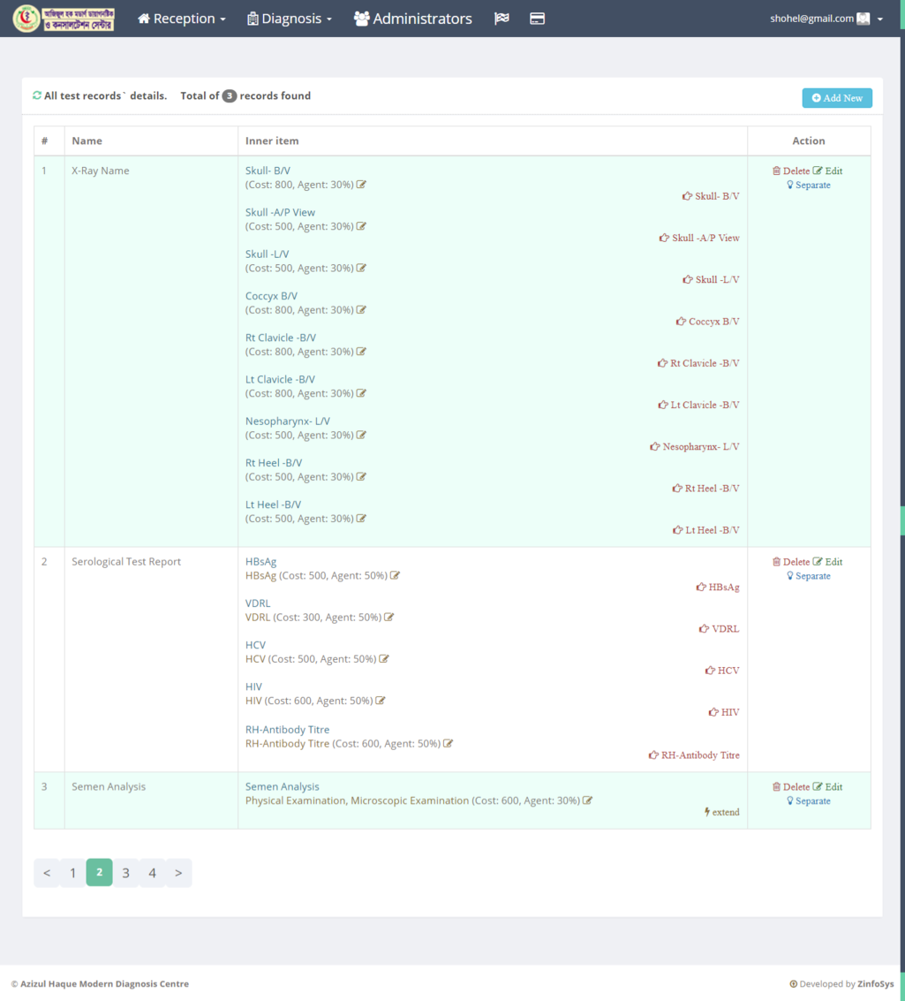Click the refresh icon beside All test records

(x=37, y=95)
